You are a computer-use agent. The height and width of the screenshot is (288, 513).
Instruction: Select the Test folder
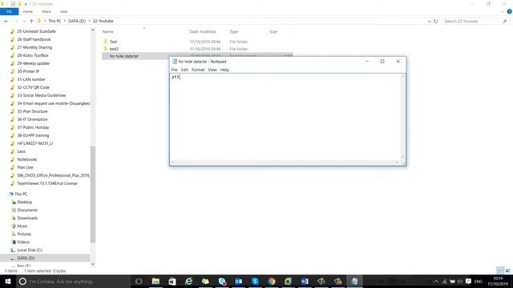coord(113,42)
